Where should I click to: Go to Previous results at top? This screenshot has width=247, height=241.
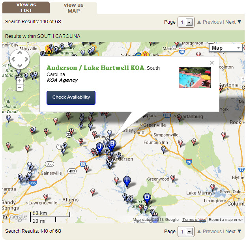pos(210,22)
